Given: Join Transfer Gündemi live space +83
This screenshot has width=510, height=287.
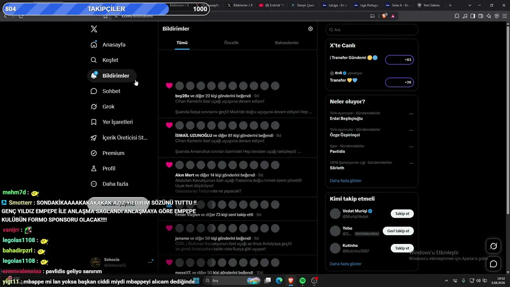Looking at the screenshot, I should click(x=399, y=60).
